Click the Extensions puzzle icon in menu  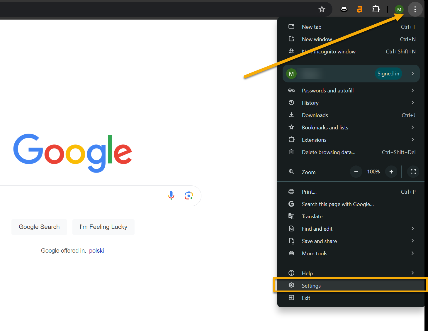click(291, 139)
